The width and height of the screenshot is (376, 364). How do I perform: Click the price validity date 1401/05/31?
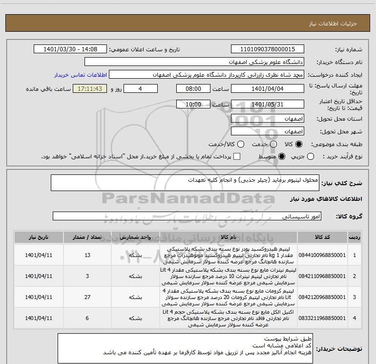click(268, 105)
